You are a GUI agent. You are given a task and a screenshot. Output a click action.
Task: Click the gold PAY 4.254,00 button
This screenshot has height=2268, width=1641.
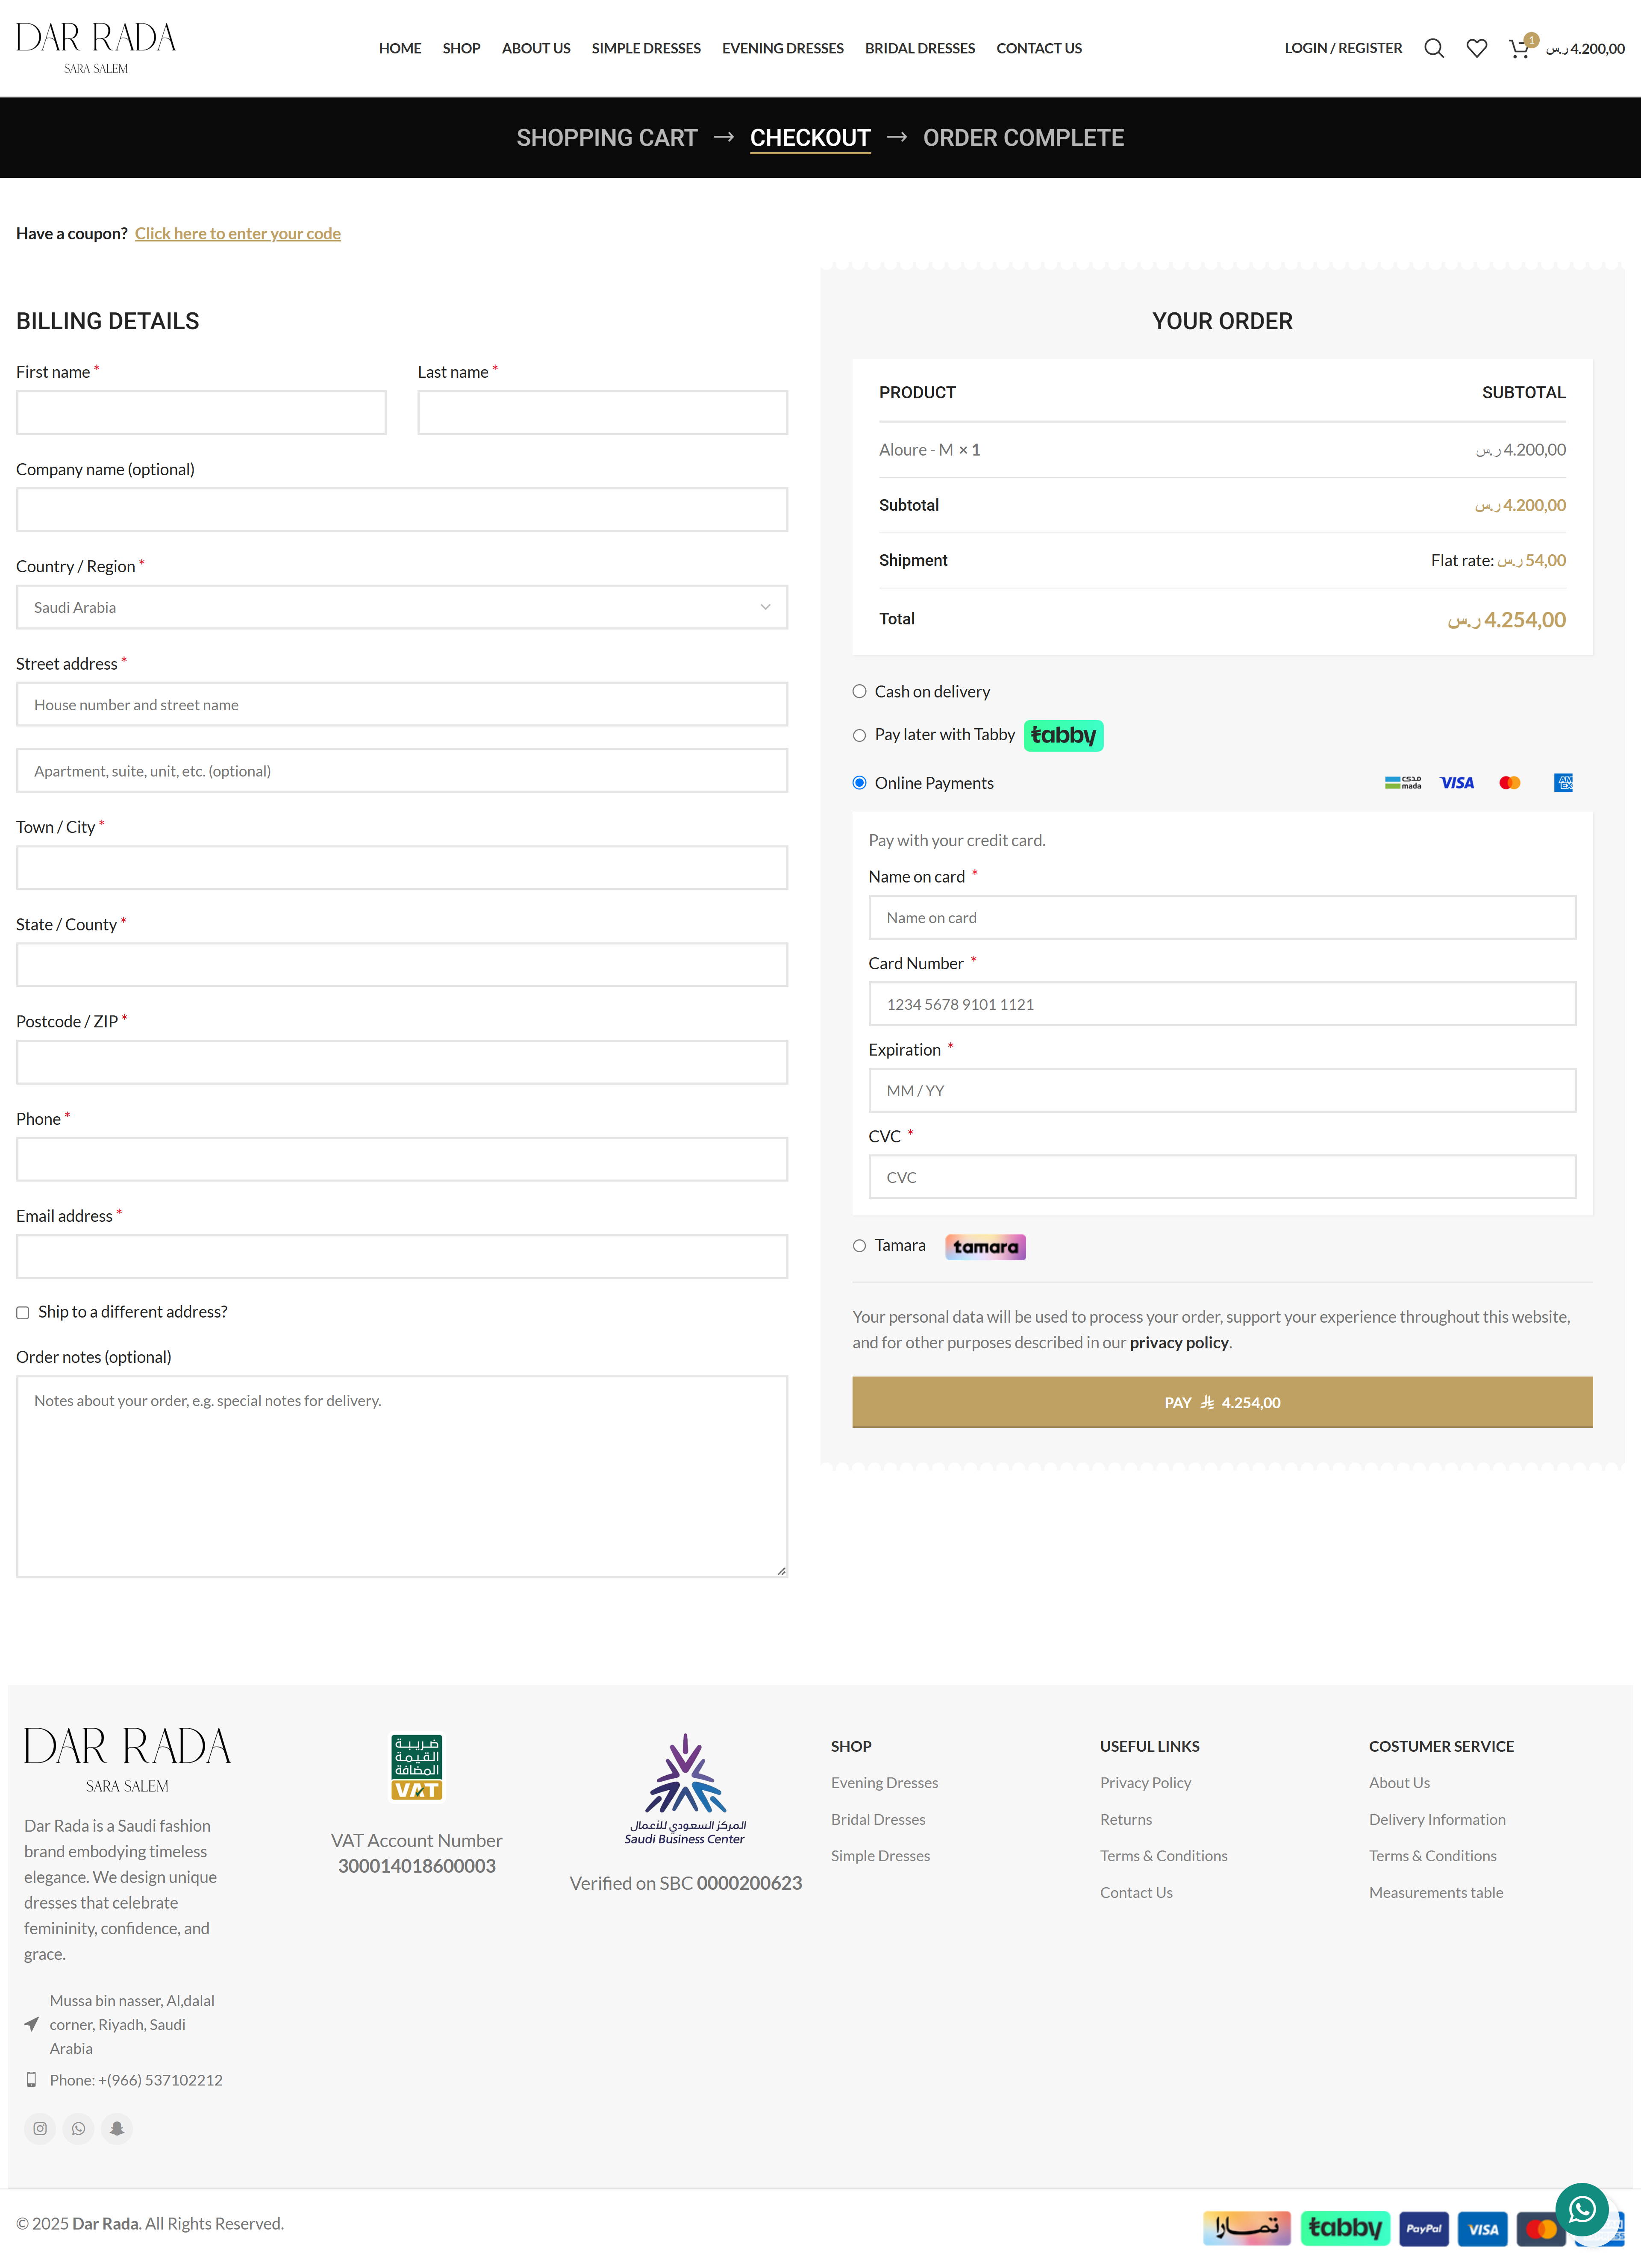point(1222,1402)
